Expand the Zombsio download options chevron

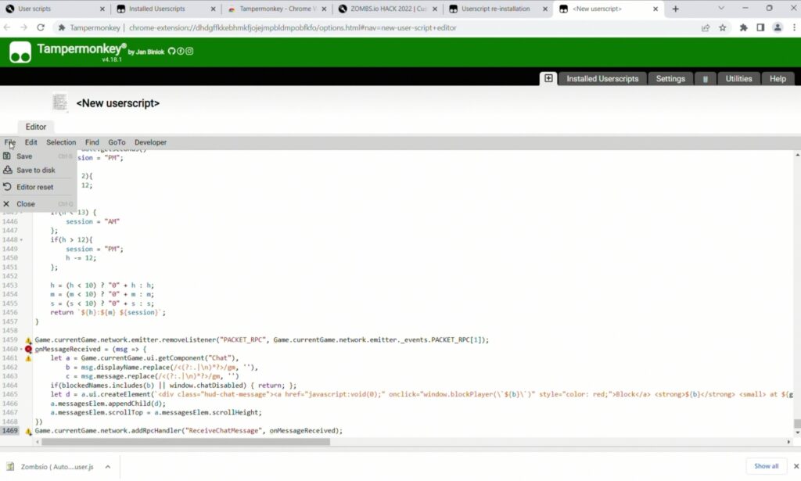(108, 467)
